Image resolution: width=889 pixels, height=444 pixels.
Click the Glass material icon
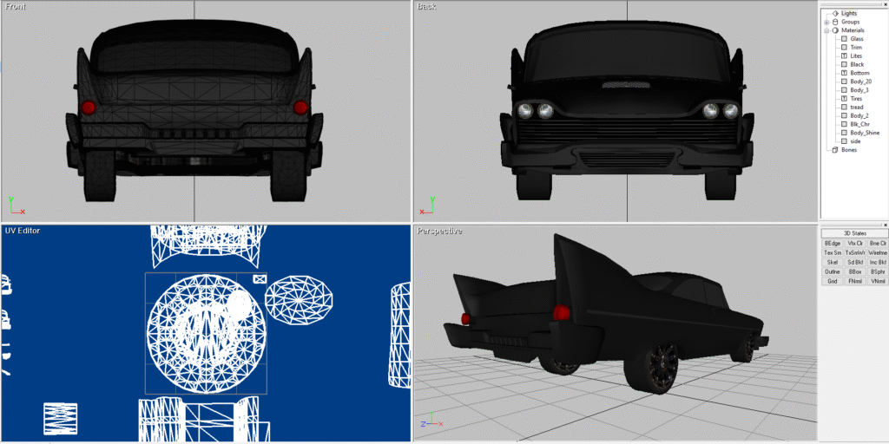[x=843, y=39]
